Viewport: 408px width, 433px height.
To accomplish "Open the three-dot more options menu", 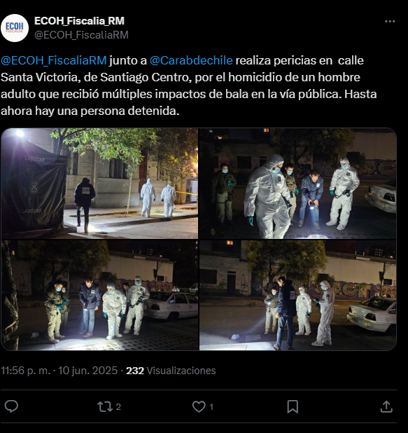I will click(x=390, y=22).
